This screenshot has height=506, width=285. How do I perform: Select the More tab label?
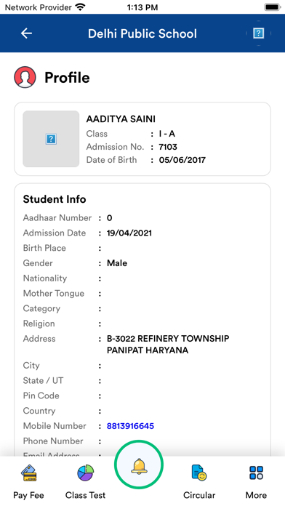click(256, 495)
